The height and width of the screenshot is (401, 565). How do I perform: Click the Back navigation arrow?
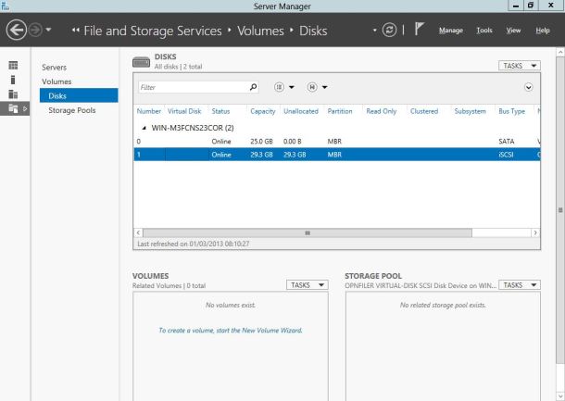17,30
